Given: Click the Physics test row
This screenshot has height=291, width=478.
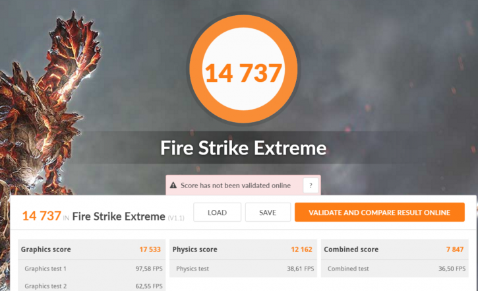Looking at the screenshot, I should 243,269.
